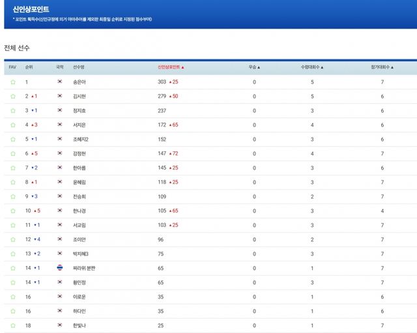417x333 pixels.
Task: Toggle favorite star for 황민정
Action: 12,282
